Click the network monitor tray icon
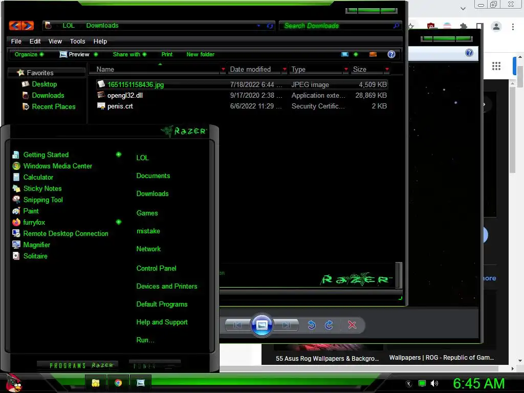This screenshot has height=393, width=524. 422,383
